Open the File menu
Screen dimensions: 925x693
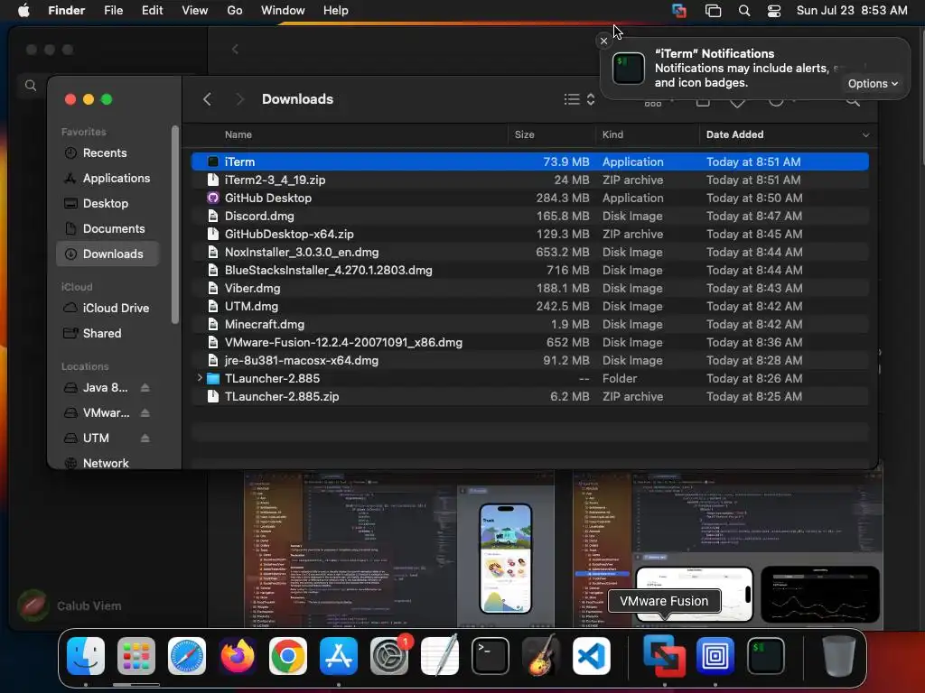click(113, 11)
